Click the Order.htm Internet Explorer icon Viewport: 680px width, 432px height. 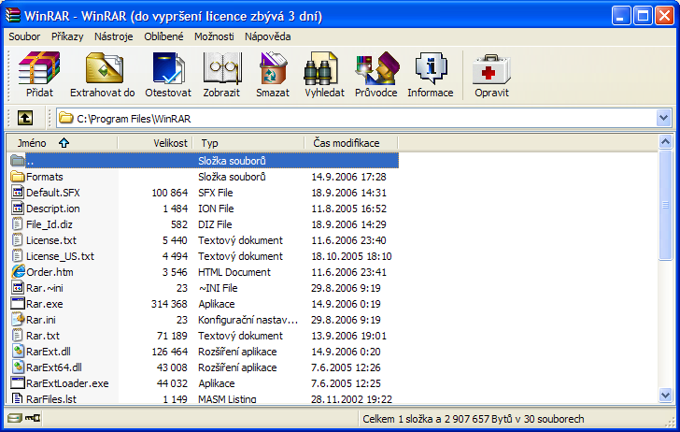click(18, 272)
